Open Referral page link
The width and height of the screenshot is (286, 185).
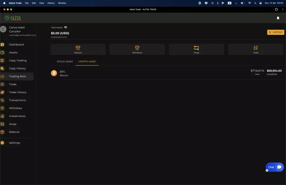pos(14,132)
